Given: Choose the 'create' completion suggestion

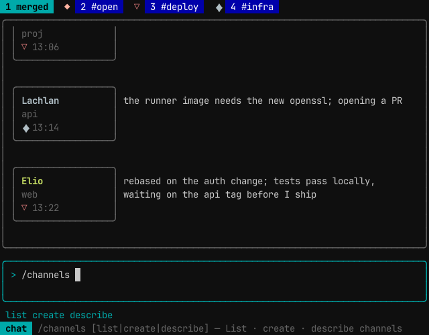Looking at the screenshot, I should pos(48,315).
